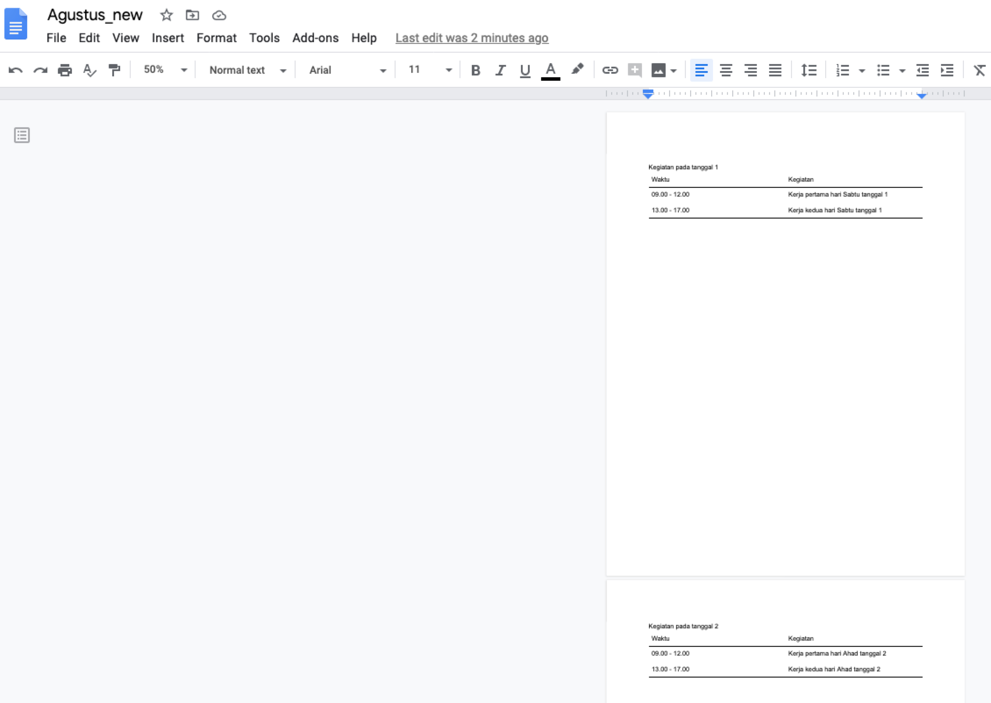Expand the font family Arial dropdown

coord(384,70)
